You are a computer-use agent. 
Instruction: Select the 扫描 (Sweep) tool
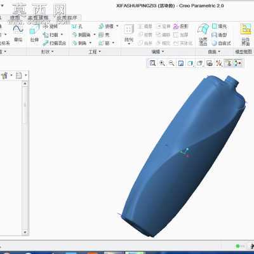pyautogui.click(x=51, y=34)
